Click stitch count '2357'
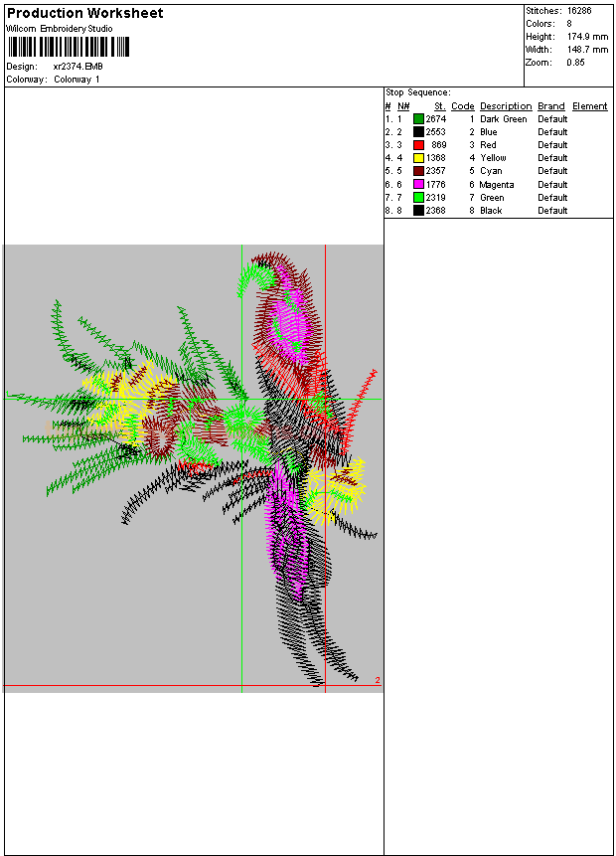616x856 pixels. click(x=436, y=171)
